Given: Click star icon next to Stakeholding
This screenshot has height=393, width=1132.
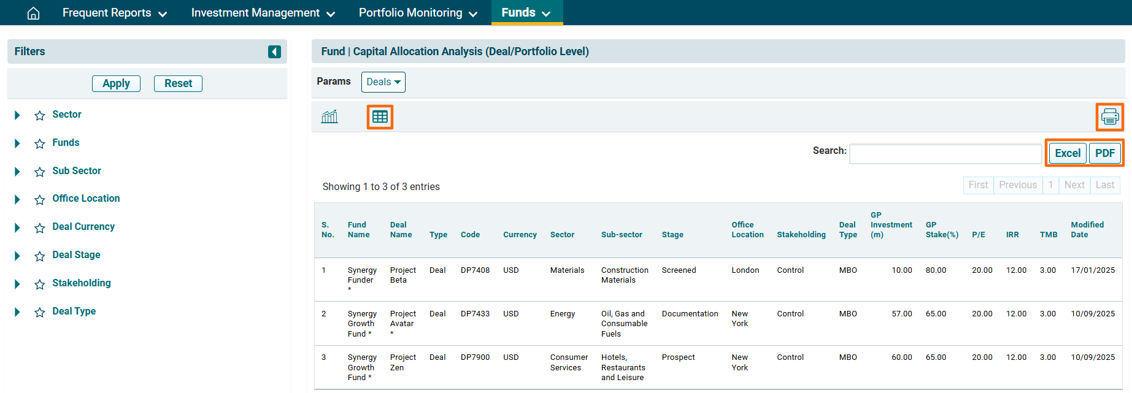Looking at the screenshot, I should click(40, 284).
